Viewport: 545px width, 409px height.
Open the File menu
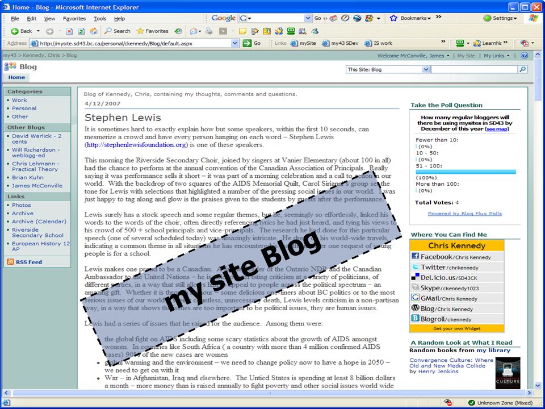click(x=15, y=19)
